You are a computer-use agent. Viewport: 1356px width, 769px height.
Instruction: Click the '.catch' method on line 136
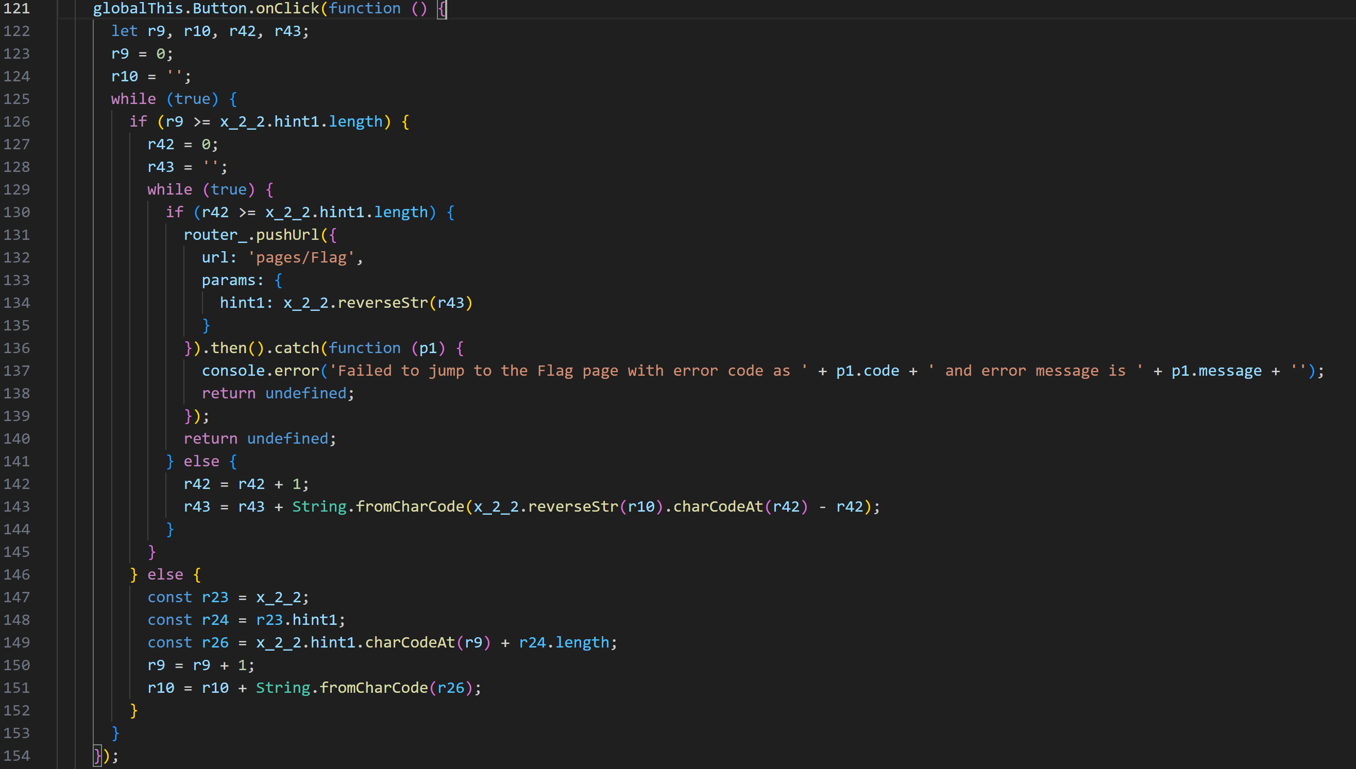click(296, 348)
